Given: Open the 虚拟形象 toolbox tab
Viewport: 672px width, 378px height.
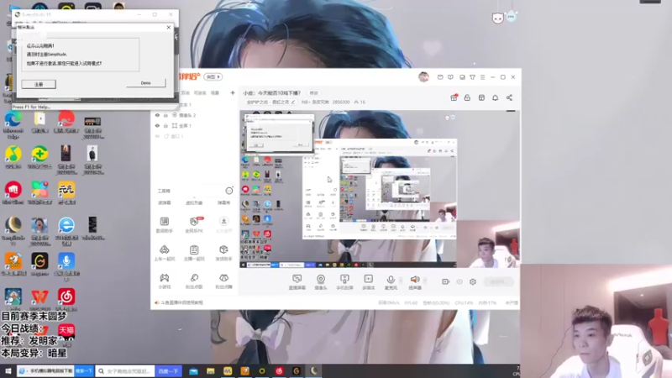Looking at the screenshot, I should [x=194, y=202].
